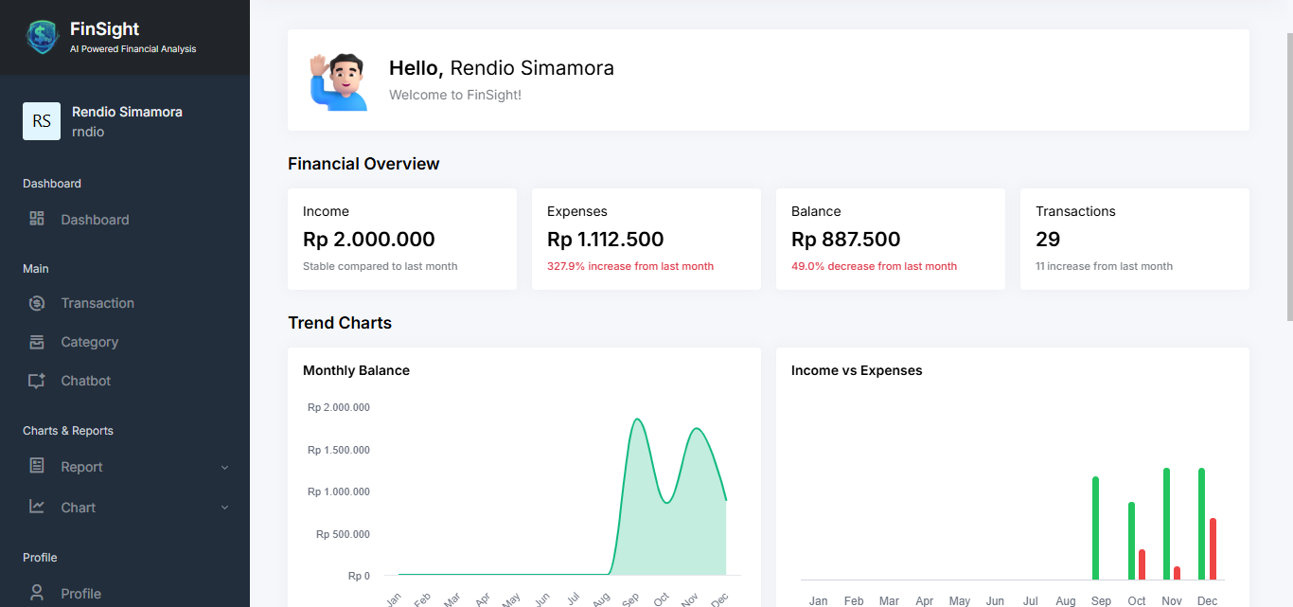
Task: Click the Rendio Simamora username text
Action: click(x=127, y=111)
